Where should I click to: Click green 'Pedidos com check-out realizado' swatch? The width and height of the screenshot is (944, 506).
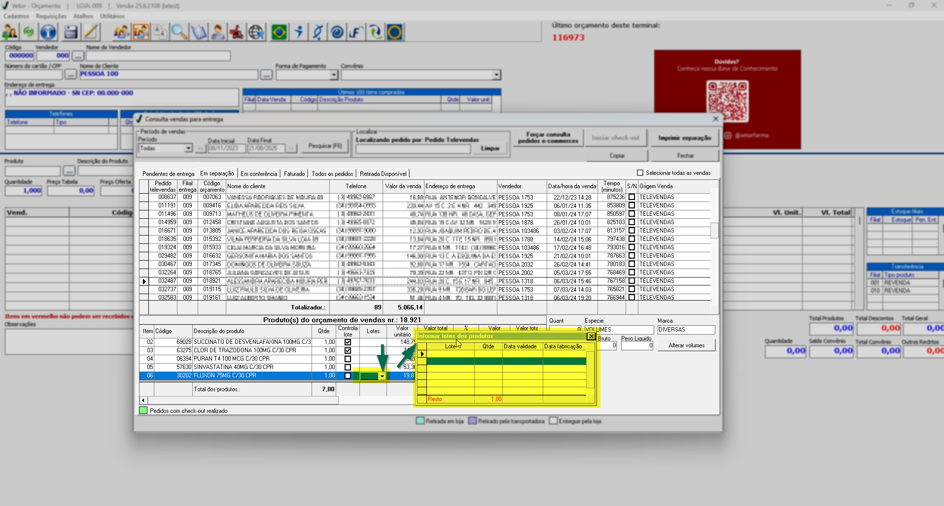(x=143, y=410)
